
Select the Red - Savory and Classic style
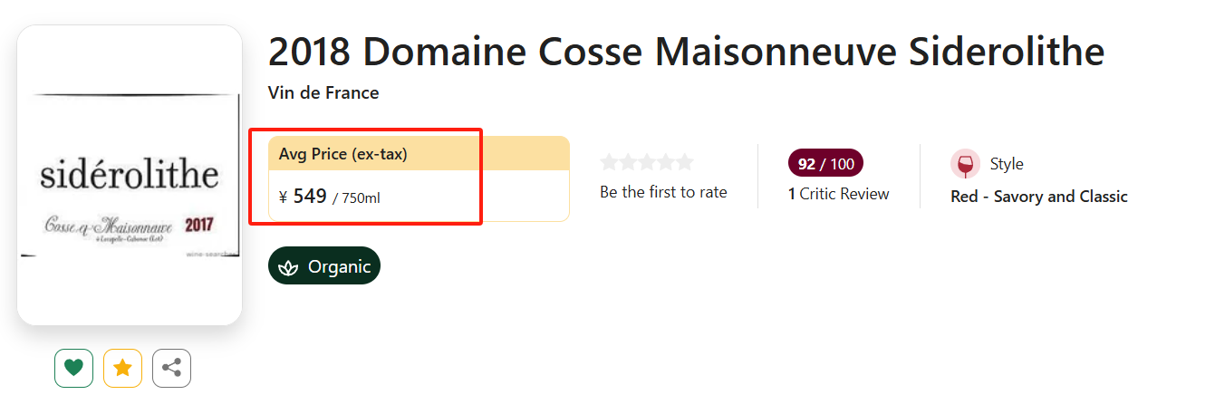click(1038, 197)
